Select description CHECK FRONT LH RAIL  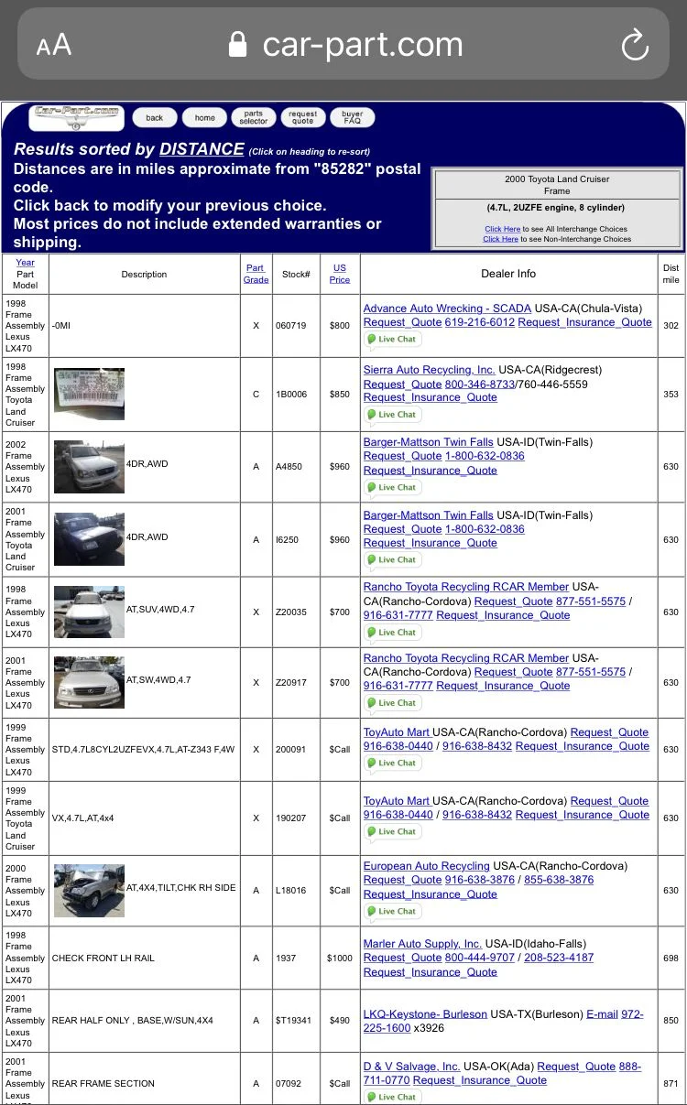click(x=104, y=958)
